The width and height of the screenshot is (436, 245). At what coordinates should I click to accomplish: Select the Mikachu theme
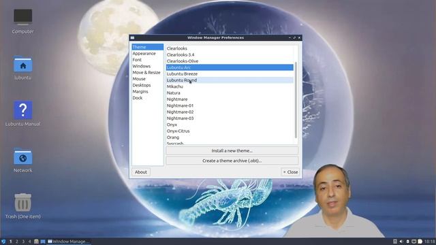click(x=230, y=86)
